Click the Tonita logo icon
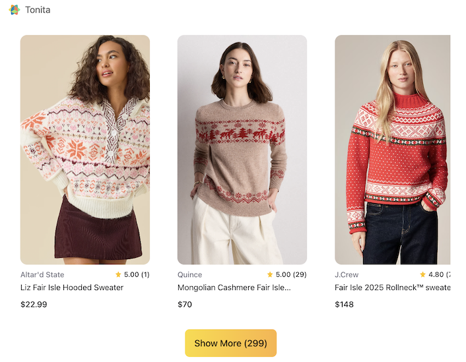Screen dimensions: 466x362 15,10
